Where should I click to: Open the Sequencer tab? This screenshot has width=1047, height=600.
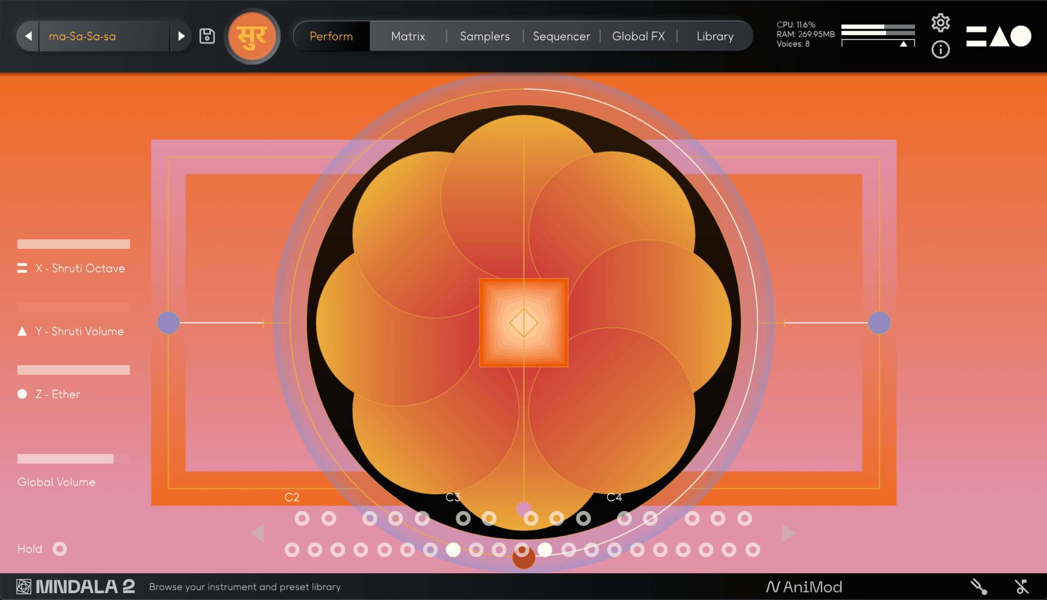point(561,36)
